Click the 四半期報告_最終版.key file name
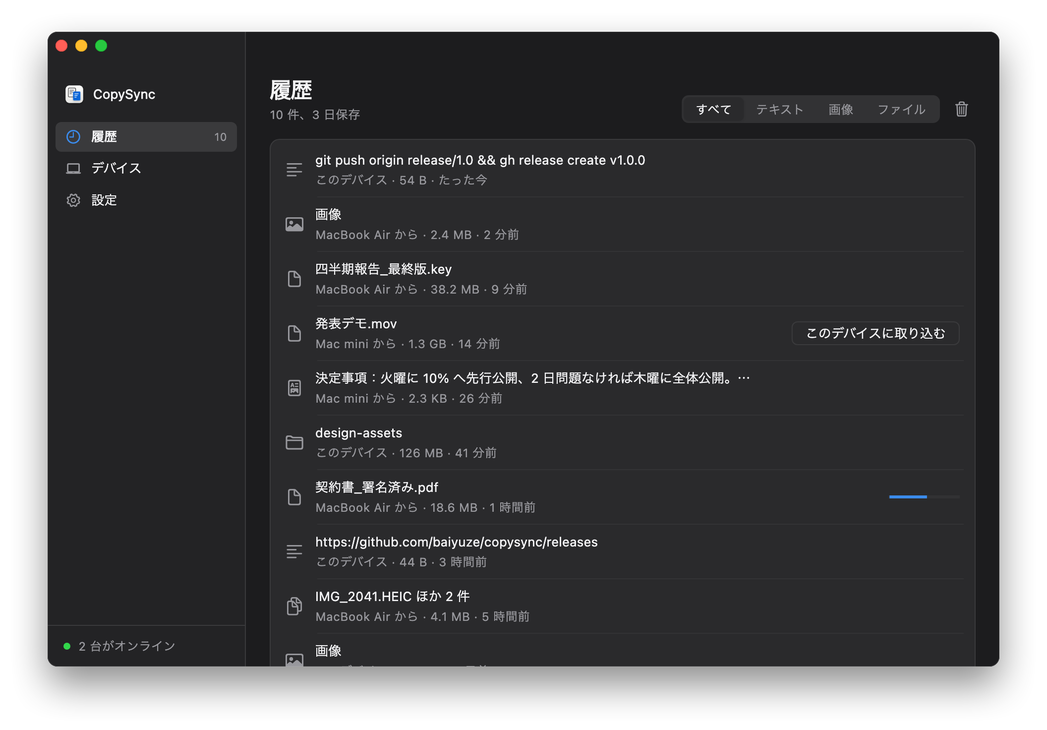 (383, 269)
